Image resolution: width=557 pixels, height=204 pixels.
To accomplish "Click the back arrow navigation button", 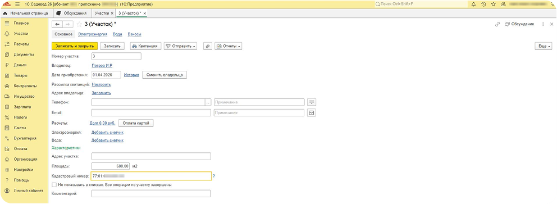I will coord(57,24).
